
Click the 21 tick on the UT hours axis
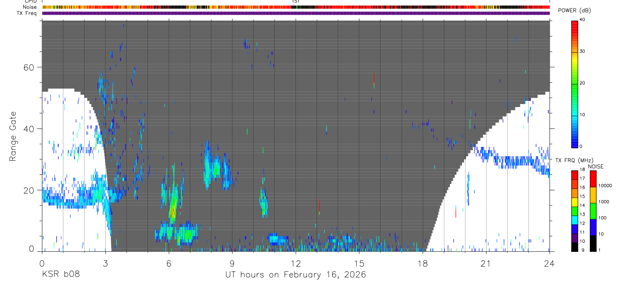486,263
